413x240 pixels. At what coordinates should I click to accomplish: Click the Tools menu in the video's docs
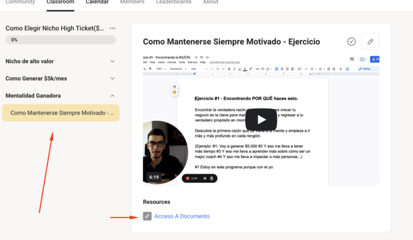[x=182, y=62]
